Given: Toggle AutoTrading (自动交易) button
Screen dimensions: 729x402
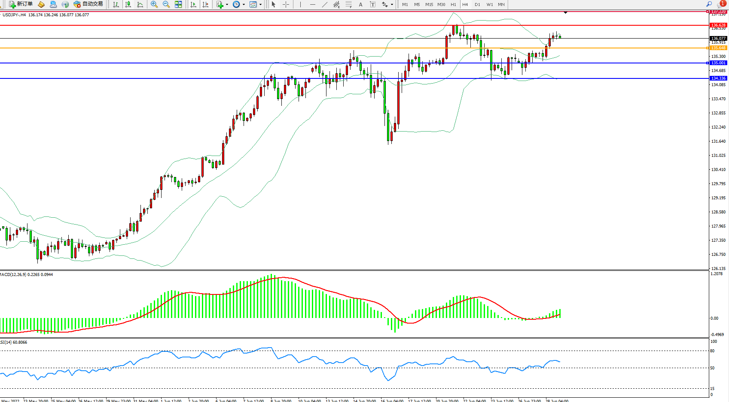Looking at the screenshot, I should [88, 4].
